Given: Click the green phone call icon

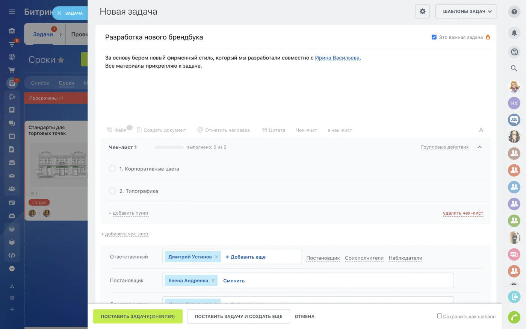Looking at the screenshot, I should pyautogui.click(x=514, y=317).
